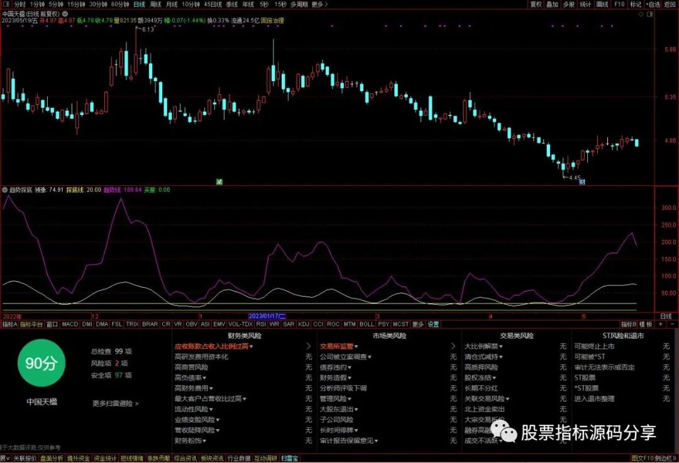Open the 多周期 multi-period view

(299, 4)
